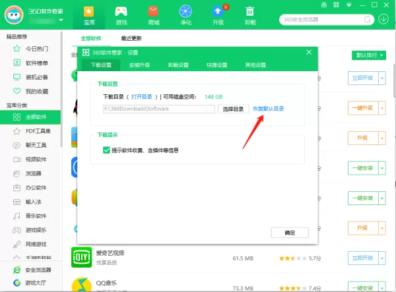Viewport: 396px width, 292px height.
Task: Select 视频软件 category
Action: tap(30, 160)
